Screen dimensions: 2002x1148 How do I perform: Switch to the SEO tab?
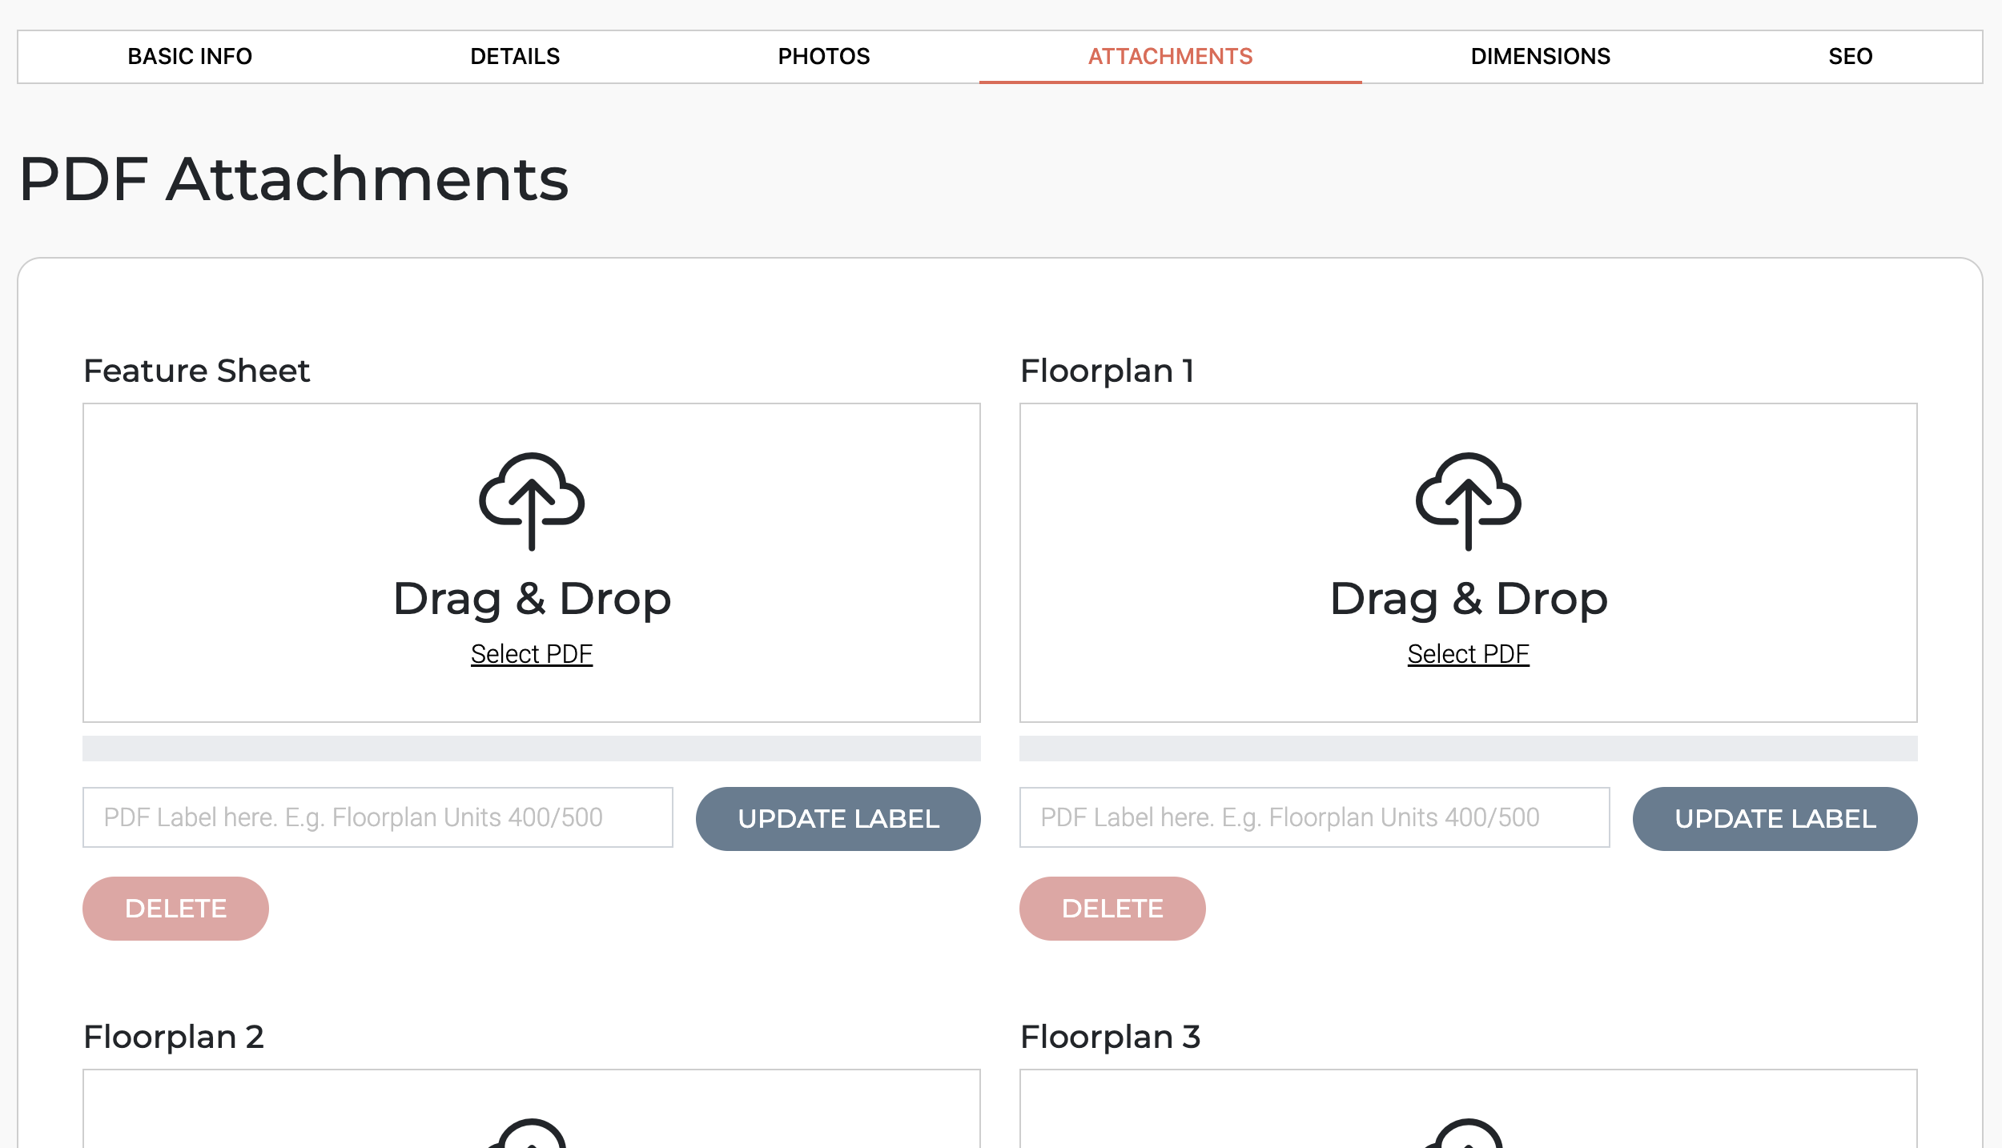(1850, 57)
